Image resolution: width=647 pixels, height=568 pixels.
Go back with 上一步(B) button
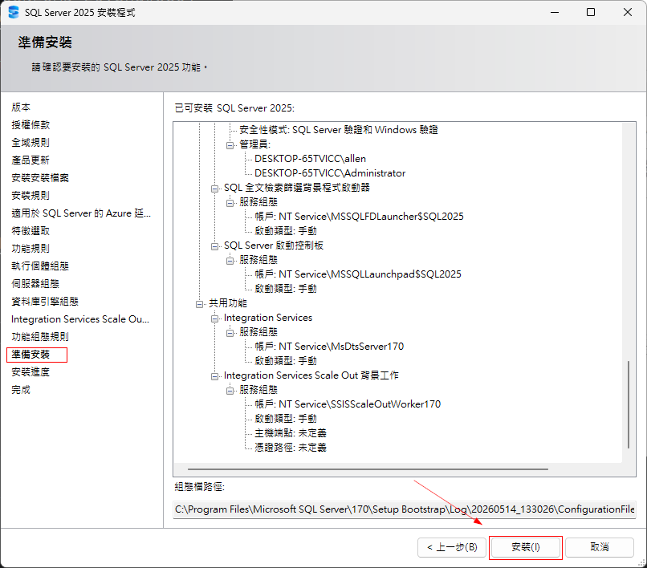coord(452,547)
